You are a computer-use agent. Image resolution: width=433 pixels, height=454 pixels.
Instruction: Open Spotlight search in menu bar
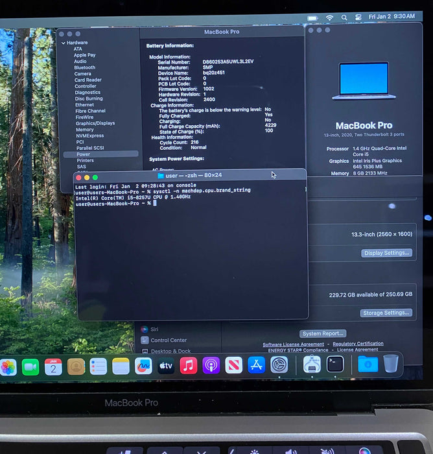coord(344,18)
